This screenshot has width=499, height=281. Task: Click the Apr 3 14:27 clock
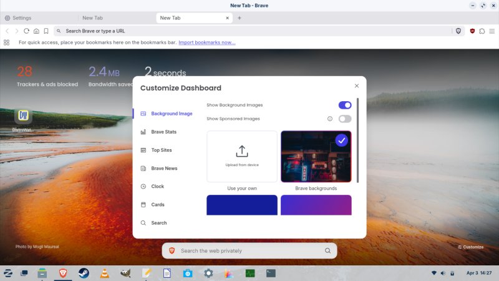(479, 273)
